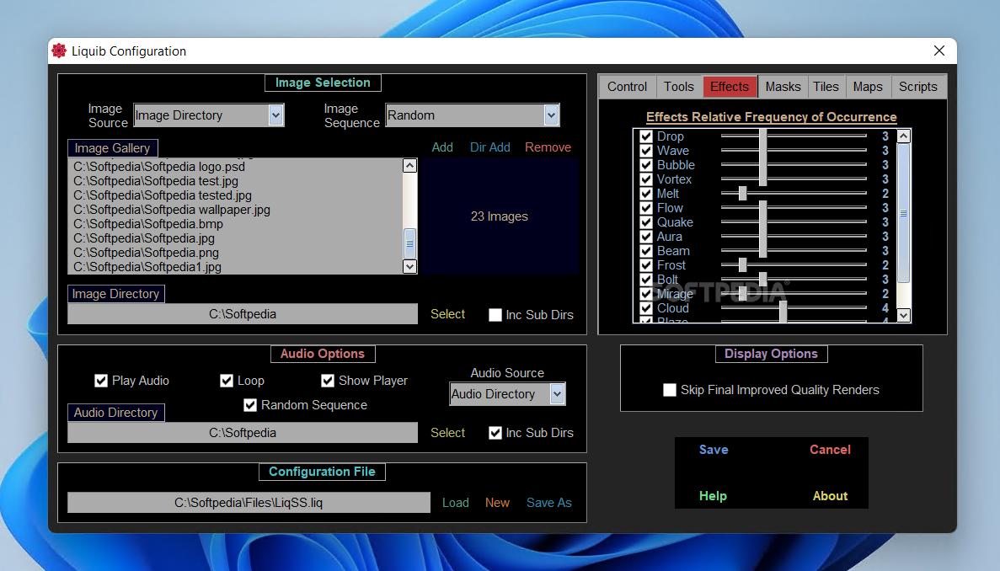This screenshot has width=1000, height=571.
Task: Toggle the Flow effect checkbox
Action: pos(646,208)
